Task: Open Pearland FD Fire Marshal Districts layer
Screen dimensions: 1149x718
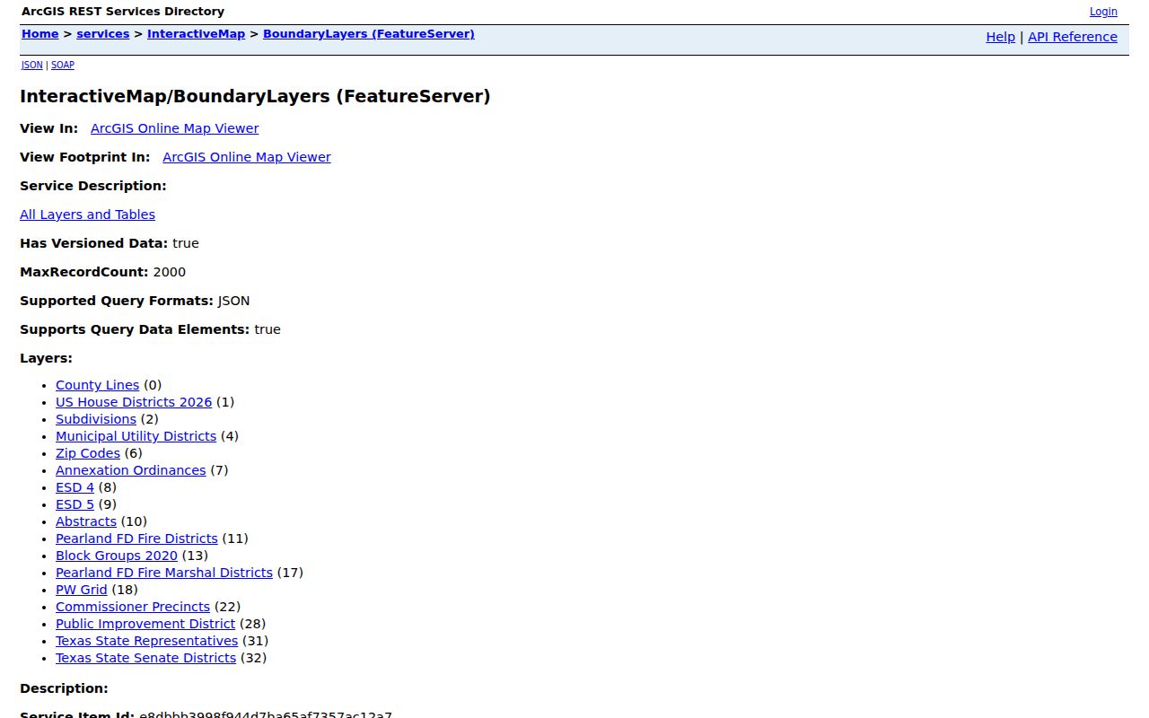Action: pyautogui.click(x=164, y=573)
